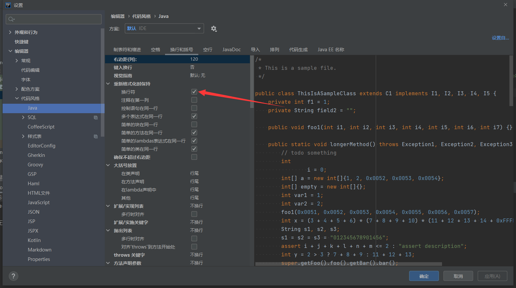Image resolution: width=516 pixels, height=288 pixels.
Task: Select the CoffeeScript code style
Action: click(41, 127)
